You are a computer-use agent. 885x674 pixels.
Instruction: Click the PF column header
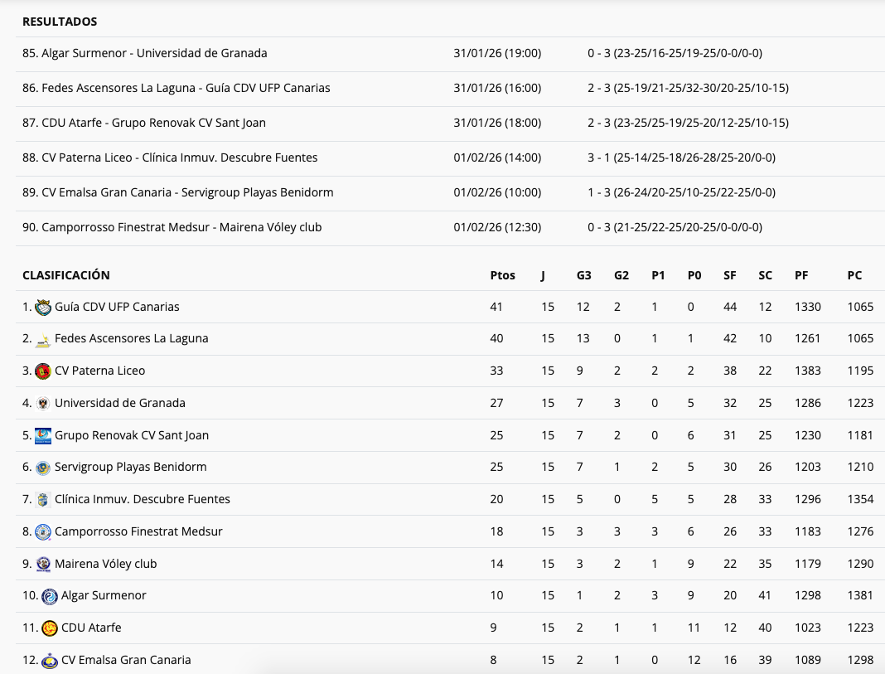(801, 275)
